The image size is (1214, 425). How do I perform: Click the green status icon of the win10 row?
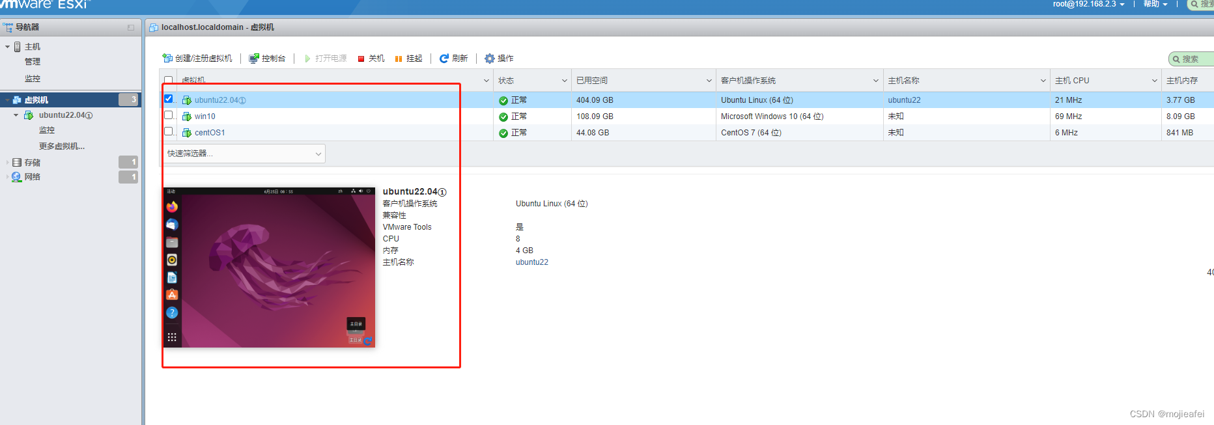point(503,117)
